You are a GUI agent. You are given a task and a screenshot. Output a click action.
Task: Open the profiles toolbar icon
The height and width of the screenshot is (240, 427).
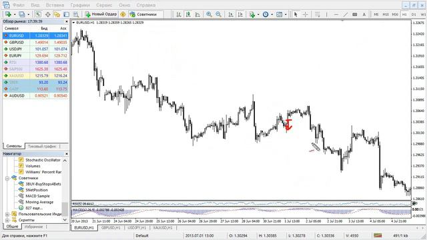22,15
